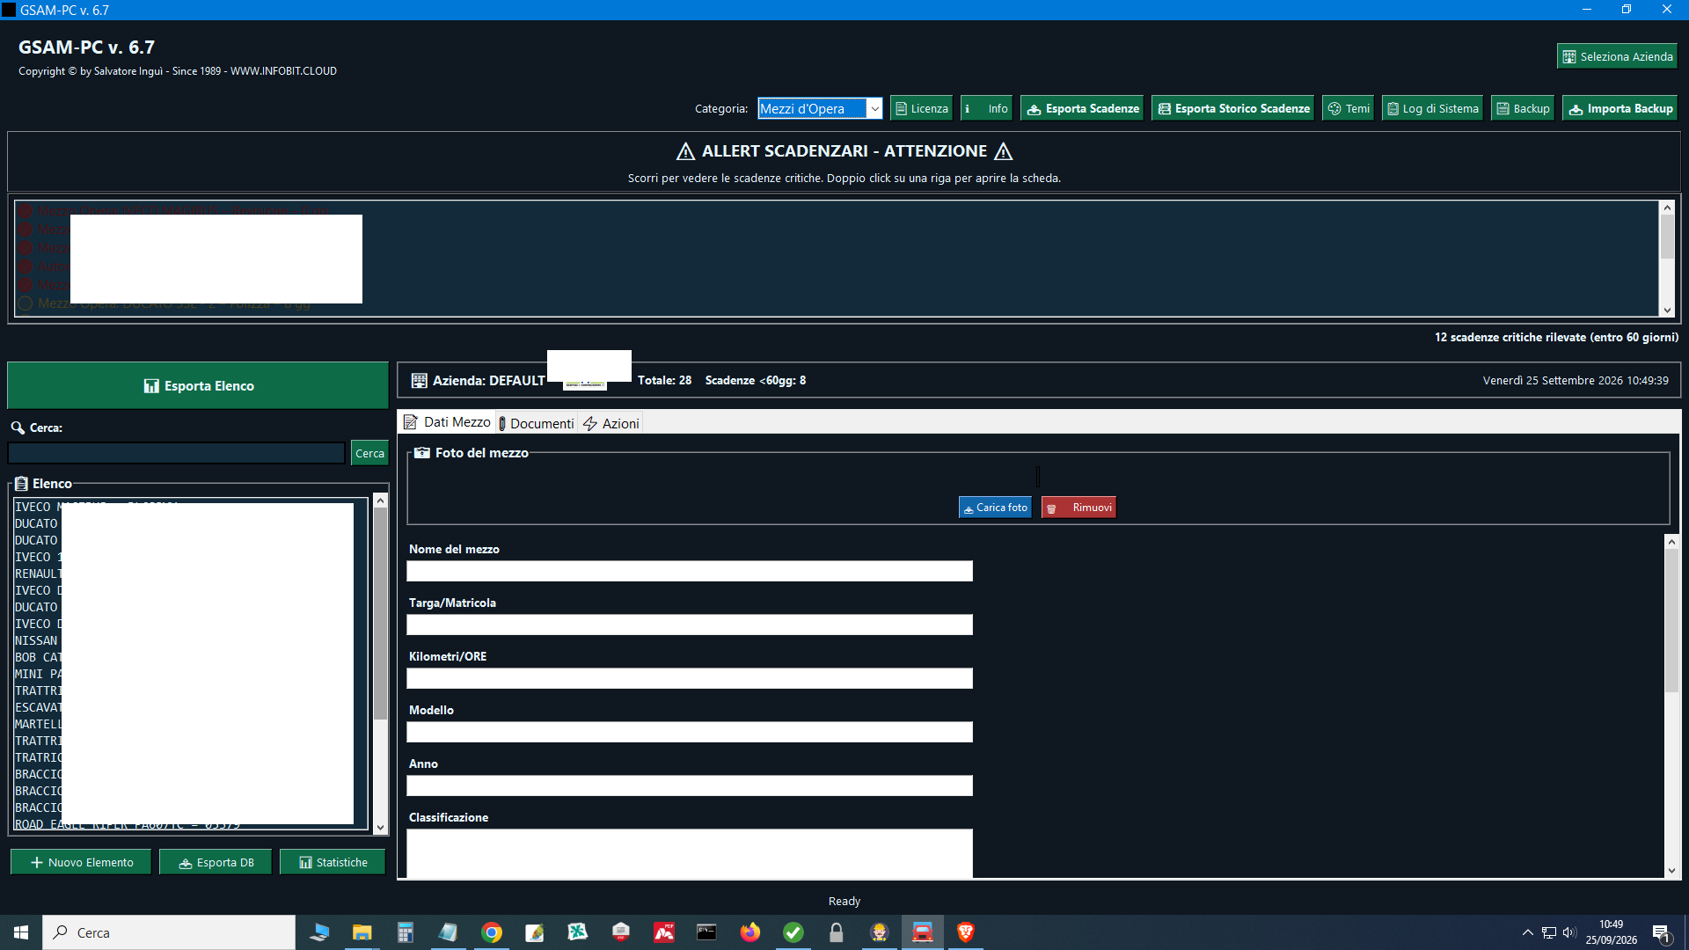Open Windows Start menu
1689x950 pixels.
tap(21, 932)
